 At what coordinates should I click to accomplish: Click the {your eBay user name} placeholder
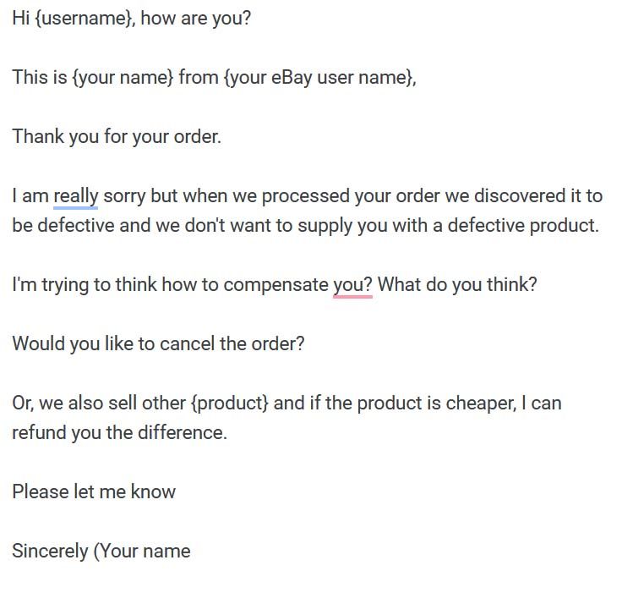tap(319, 77)
